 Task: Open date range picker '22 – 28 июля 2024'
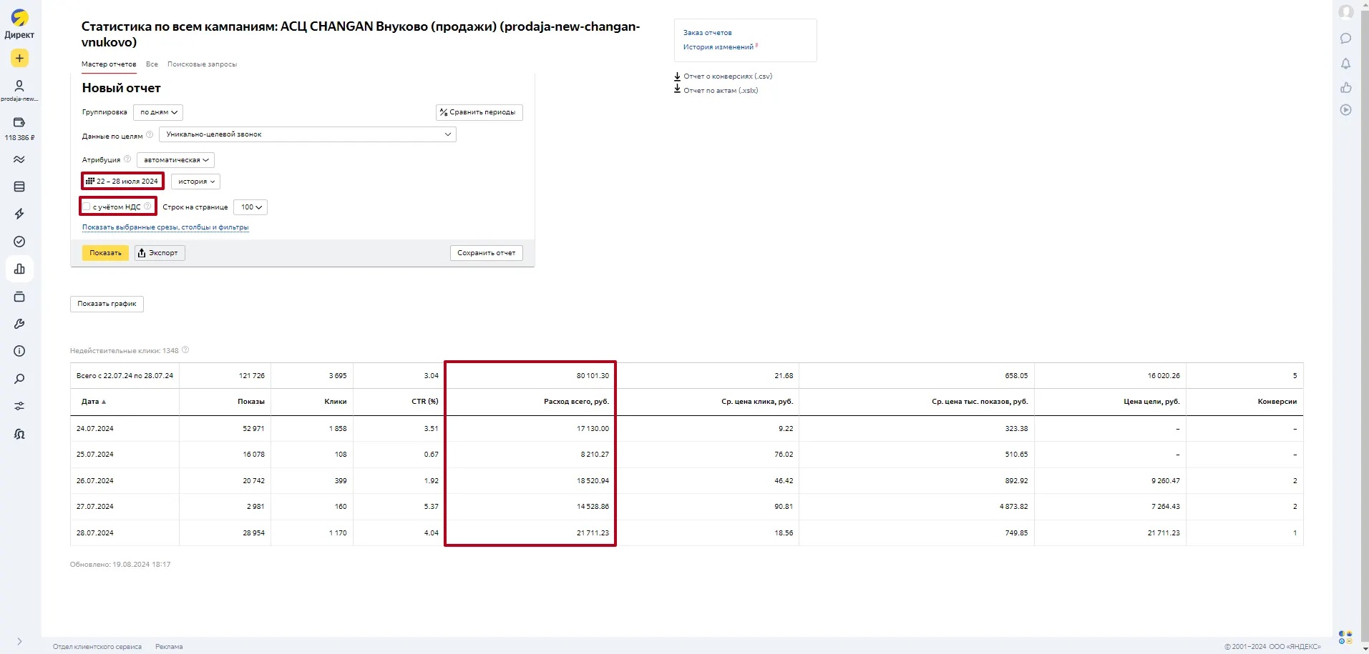[x=122, y=182]
